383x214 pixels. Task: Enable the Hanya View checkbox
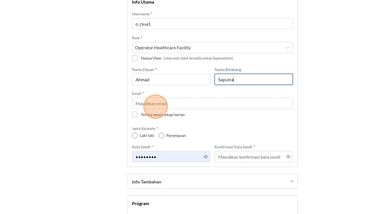(x=135, y=58)
